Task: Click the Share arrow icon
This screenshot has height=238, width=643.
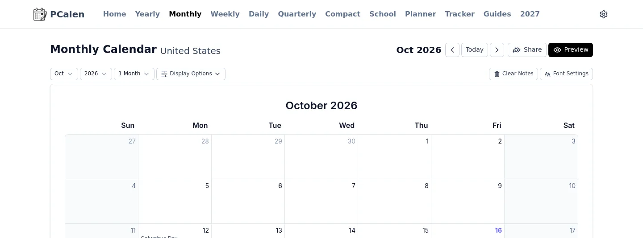Action: 517,50
